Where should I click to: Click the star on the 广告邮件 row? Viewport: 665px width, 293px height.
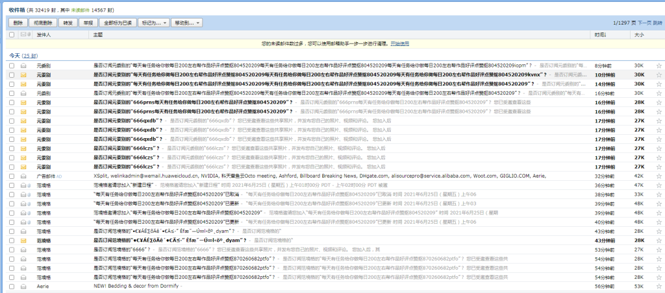[659, 176]
